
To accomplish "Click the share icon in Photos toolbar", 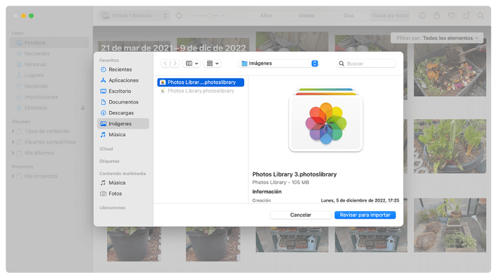I will 437,15.
